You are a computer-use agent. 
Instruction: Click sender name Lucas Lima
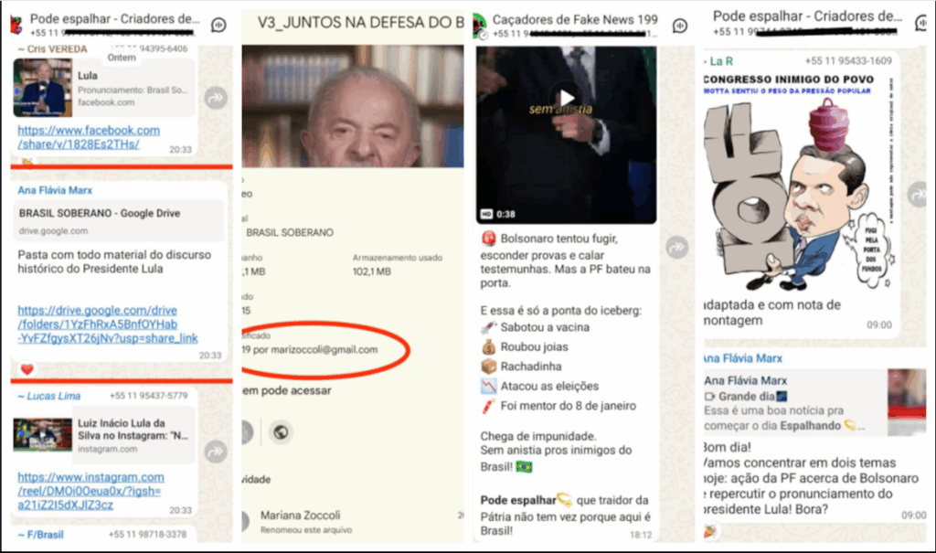pyautogui.click(x=53, y=396)
